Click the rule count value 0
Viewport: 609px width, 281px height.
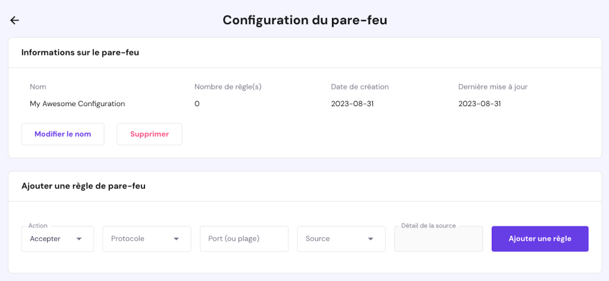coord(197,104)
